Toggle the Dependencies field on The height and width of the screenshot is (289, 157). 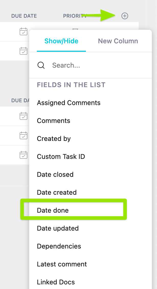pyautogui.click(x=59, y=246)
